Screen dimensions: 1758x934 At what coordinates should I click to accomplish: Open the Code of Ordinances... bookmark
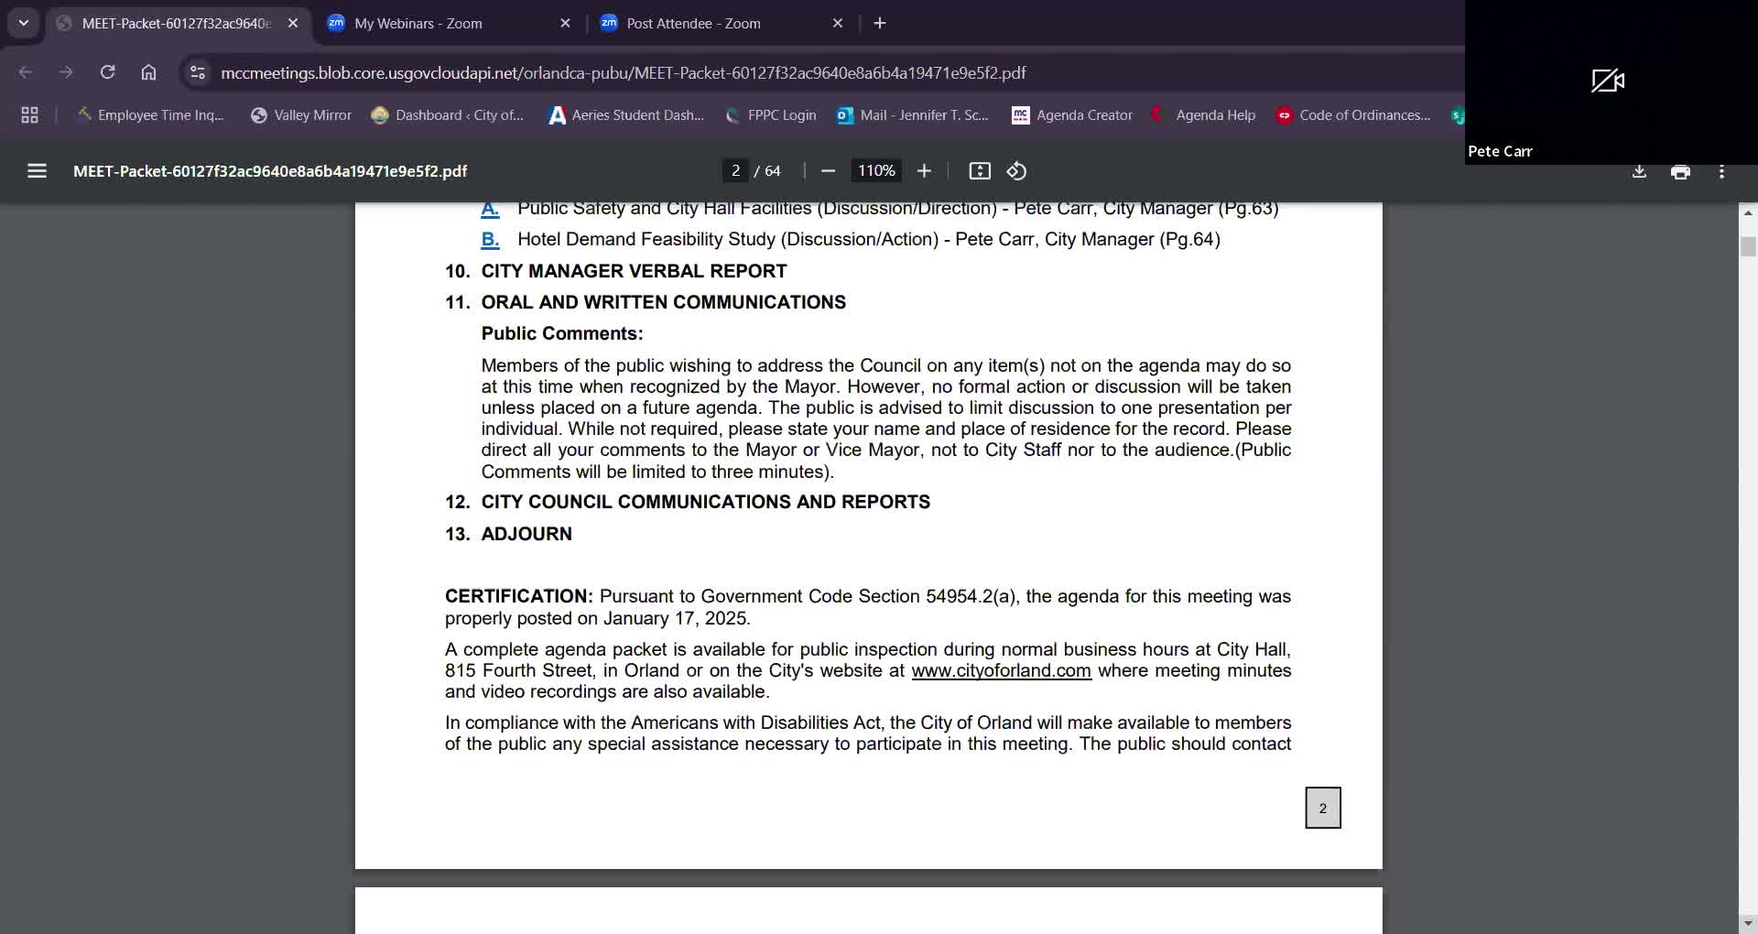coord(1353,114)
